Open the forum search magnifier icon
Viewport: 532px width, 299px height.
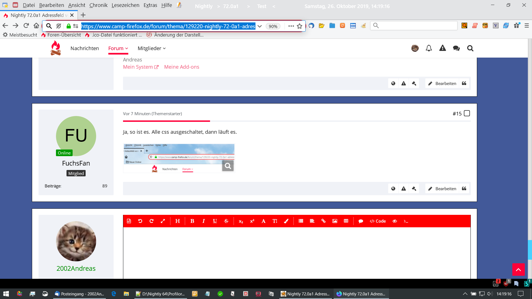coord(470,48)
